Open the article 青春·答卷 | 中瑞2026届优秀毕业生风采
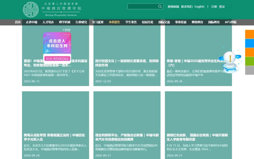This screenshot has width=254, height=159. tap(196, 63)
